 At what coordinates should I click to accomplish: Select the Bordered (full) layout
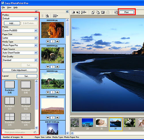(x=26, y=87)
